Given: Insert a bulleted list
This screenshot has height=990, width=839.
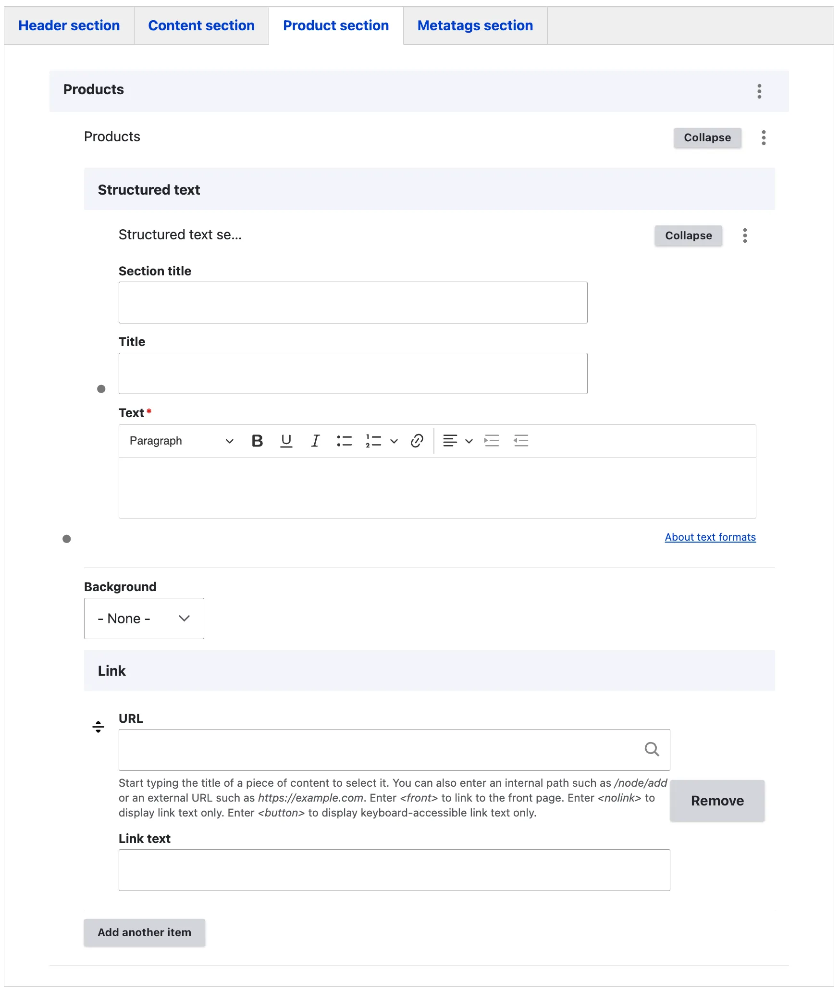Looking at the screenshot, I should [x=344, y=441].
